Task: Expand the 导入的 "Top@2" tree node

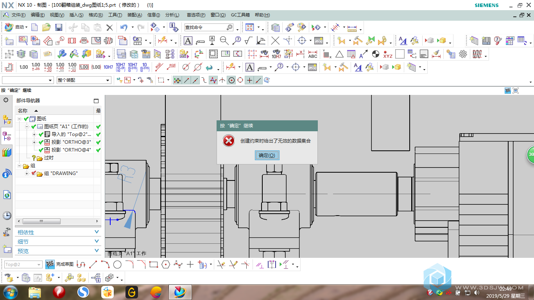Action: point(34,134)
